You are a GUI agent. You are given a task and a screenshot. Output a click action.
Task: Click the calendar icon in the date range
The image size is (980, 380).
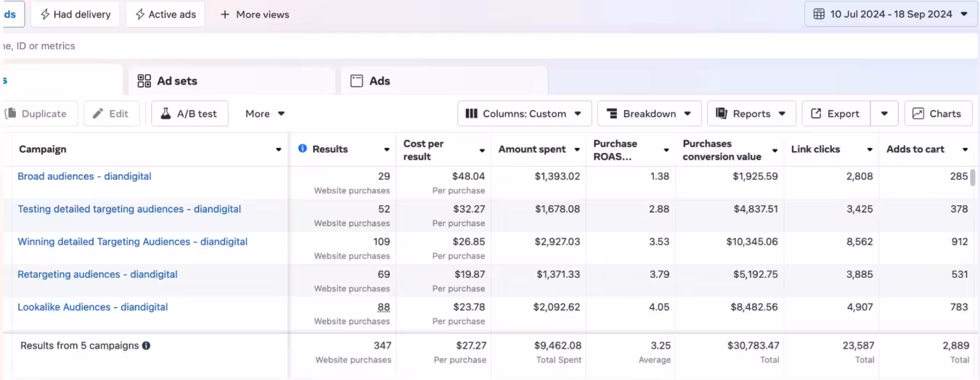[x=819, y=14]
